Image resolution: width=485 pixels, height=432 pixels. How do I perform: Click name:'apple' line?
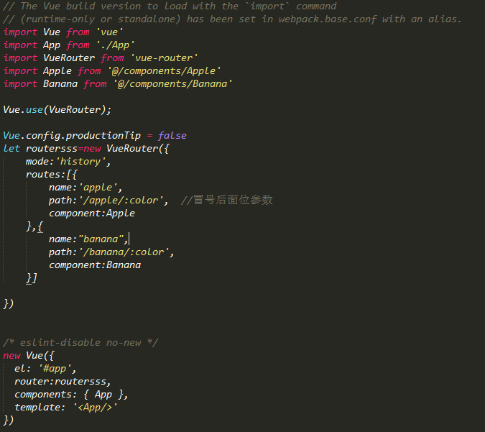click(86, 188)
